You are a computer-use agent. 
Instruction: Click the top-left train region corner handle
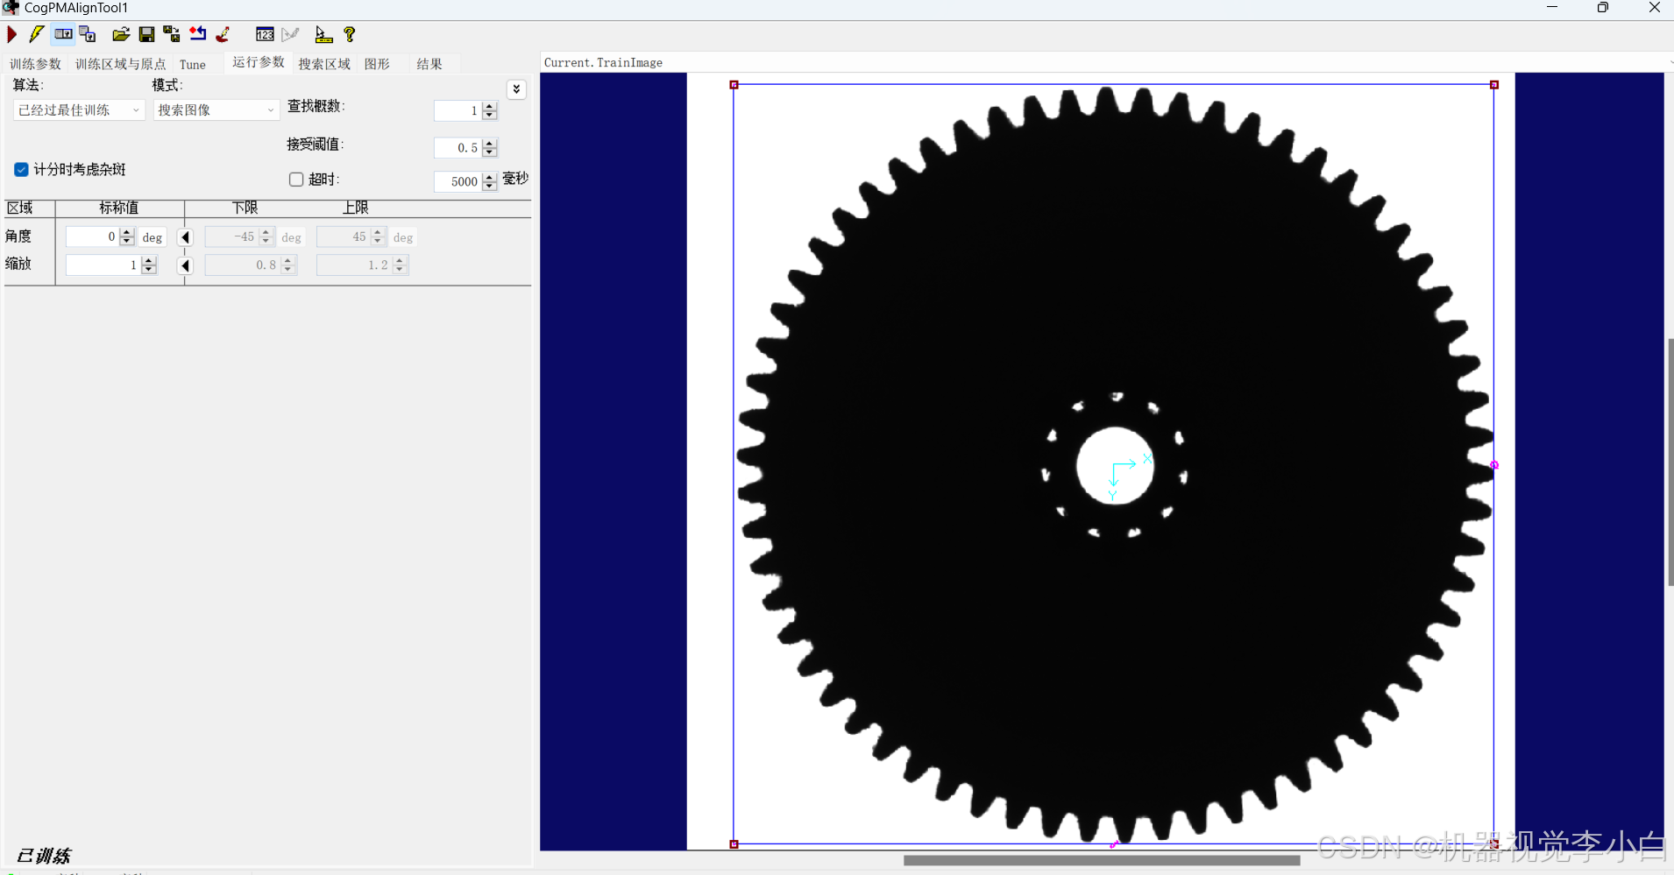tap(734, 85)
